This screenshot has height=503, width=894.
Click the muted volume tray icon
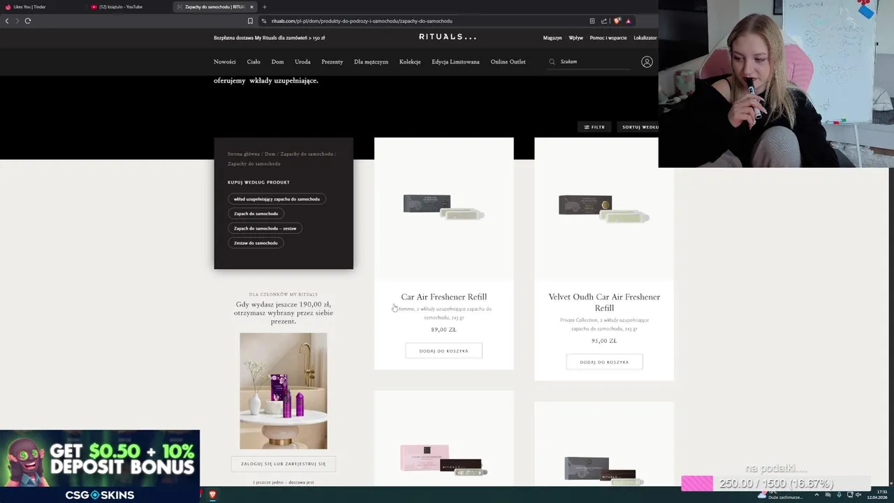[860, 495]
